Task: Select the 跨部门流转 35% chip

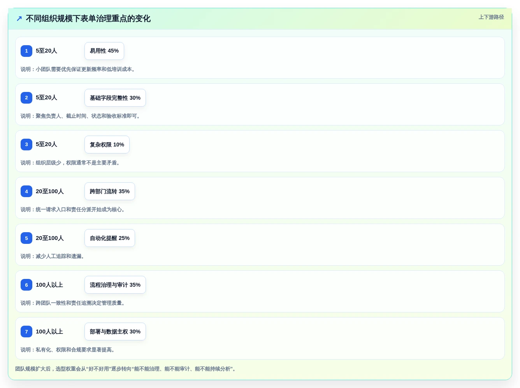Action: pos(110,191)
